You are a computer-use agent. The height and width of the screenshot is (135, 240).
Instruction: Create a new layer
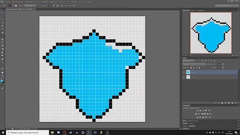point(232,103)
